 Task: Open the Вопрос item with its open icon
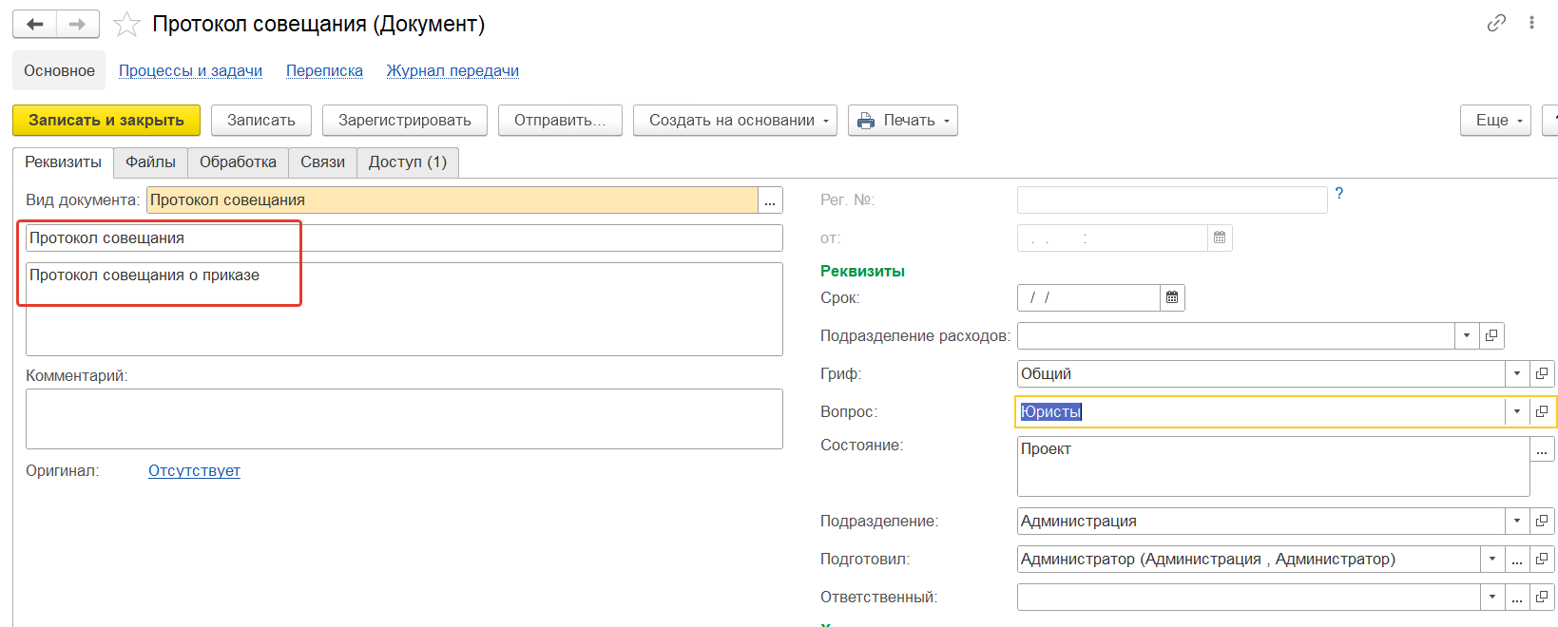(1542, 412)
